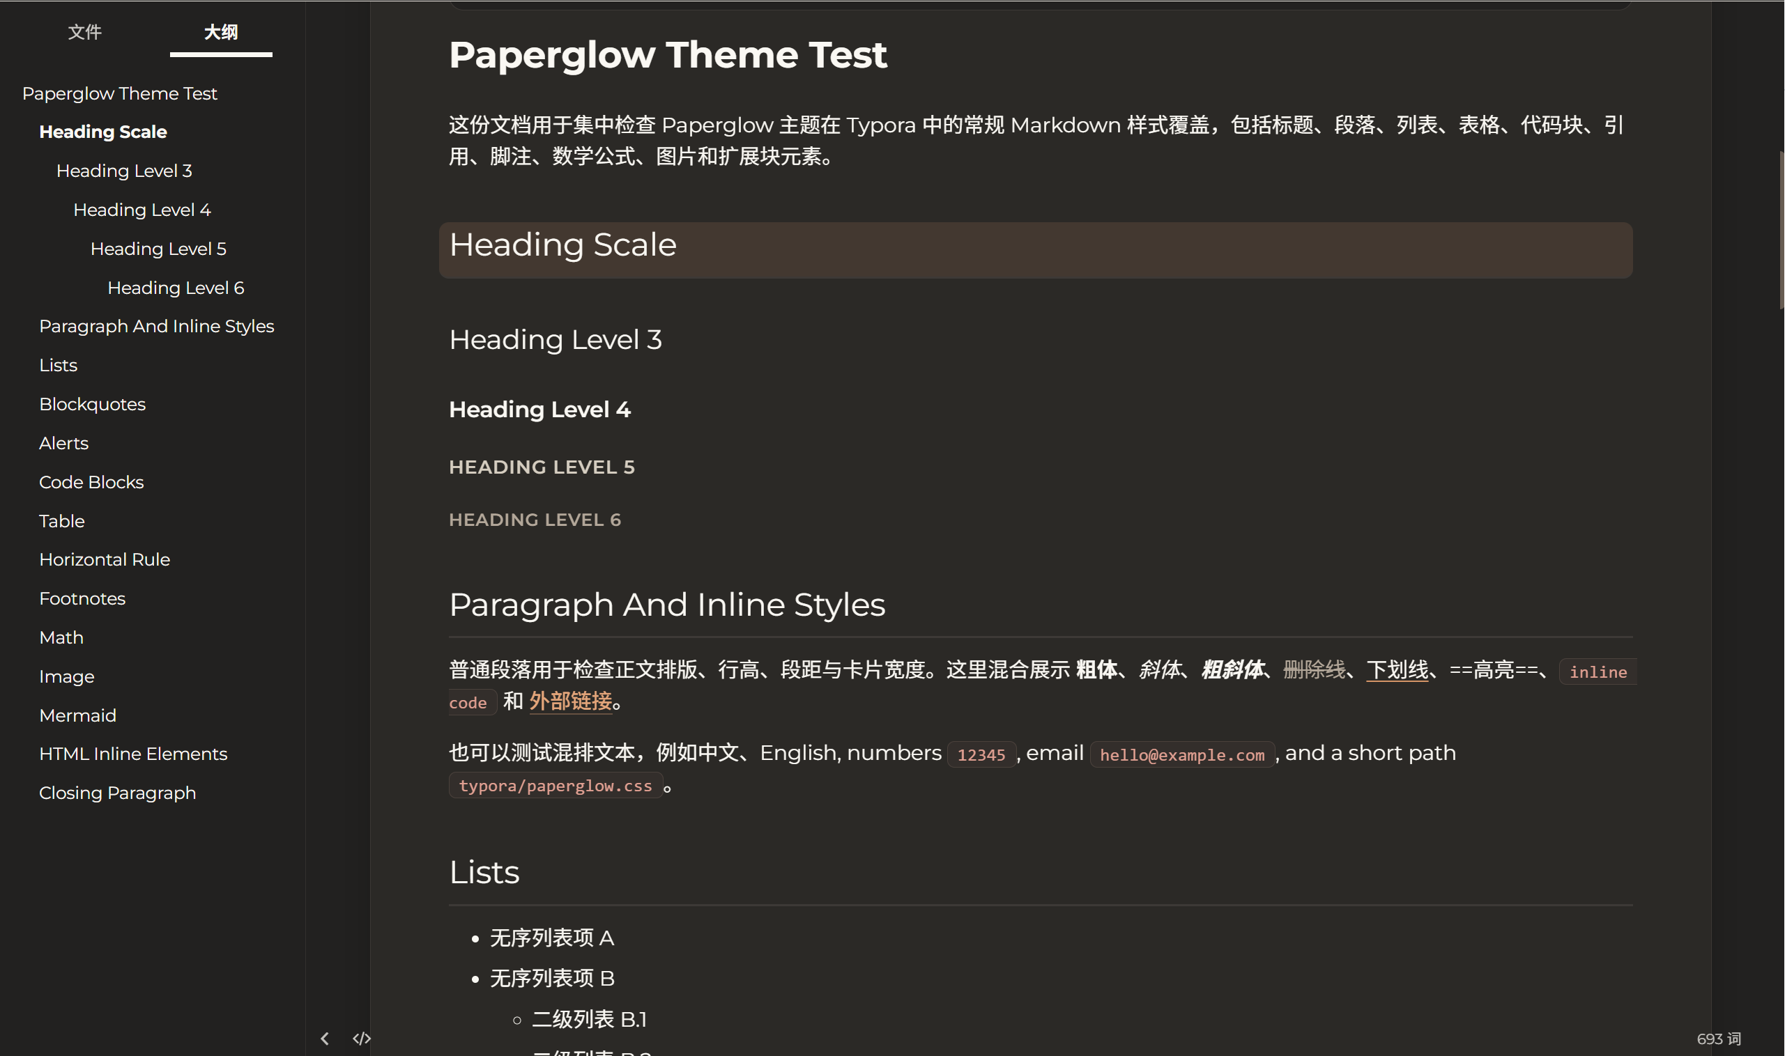The width and height of the screenshot is (1785, 1056).
Task: Select Table in the outline
Action: [x=62, y=520]
